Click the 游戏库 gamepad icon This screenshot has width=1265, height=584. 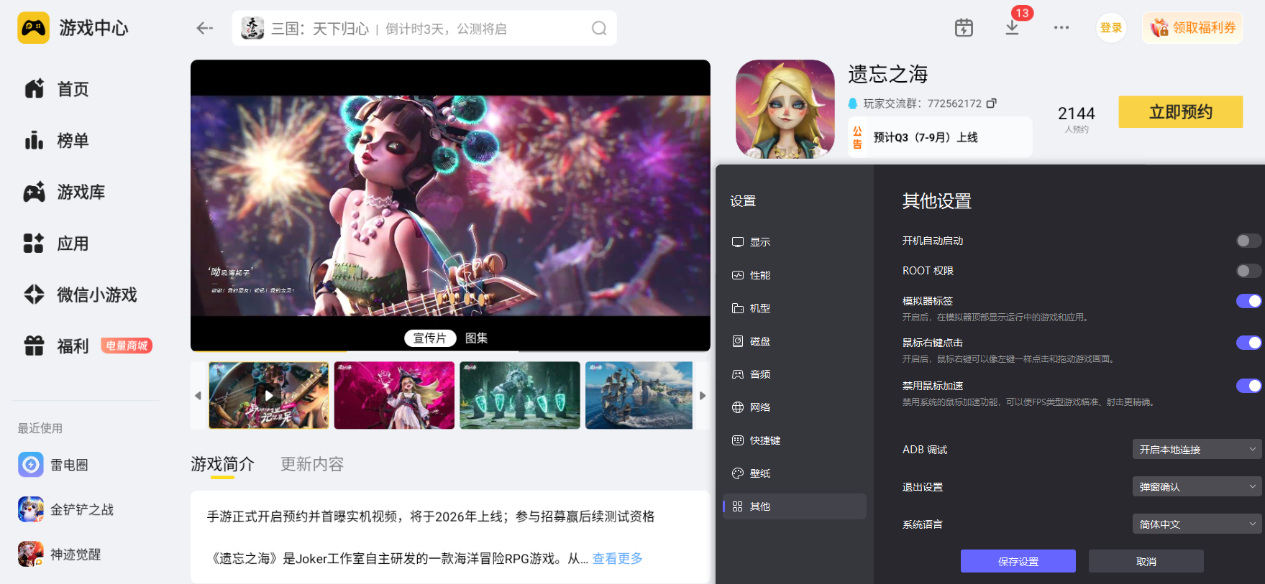point(34,192)
